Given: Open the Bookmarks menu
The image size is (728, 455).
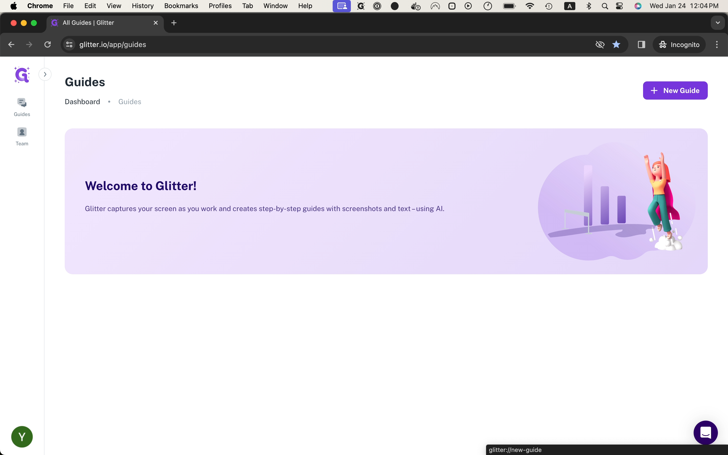Looking at the screenshot, I should pos(181,6).
